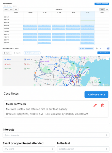Click the Liberty Tree Mall map pin
112x153 pixels.
(x=58, y=58)
